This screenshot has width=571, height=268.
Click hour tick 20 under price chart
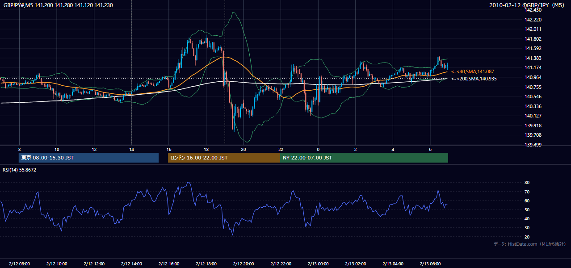click(243, 149)
